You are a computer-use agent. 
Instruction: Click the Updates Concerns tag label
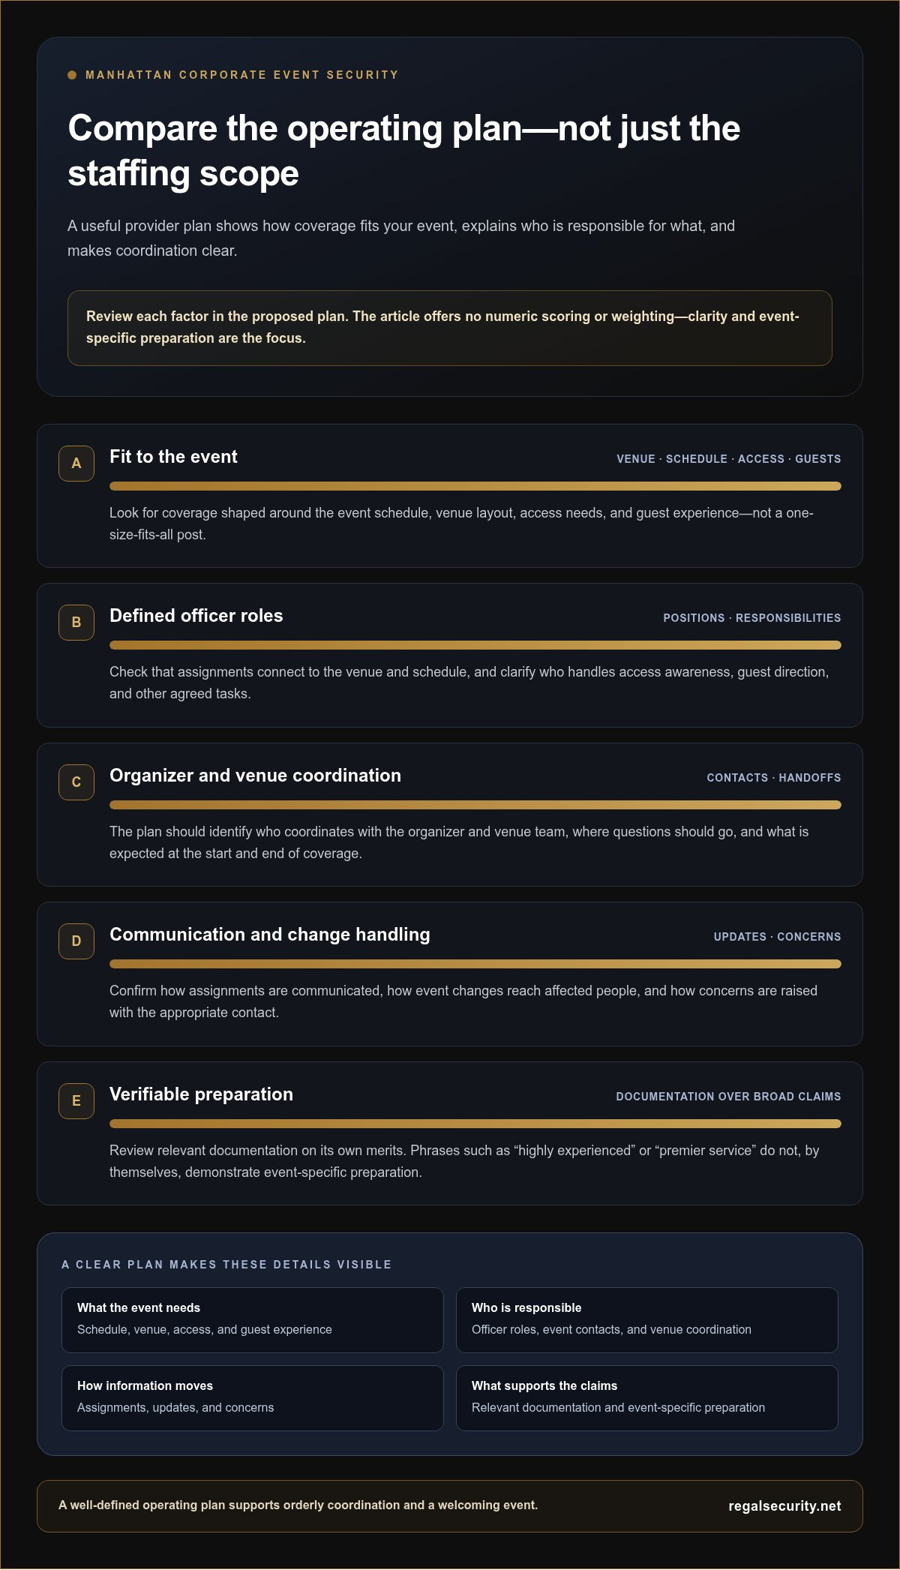(778, 937)
